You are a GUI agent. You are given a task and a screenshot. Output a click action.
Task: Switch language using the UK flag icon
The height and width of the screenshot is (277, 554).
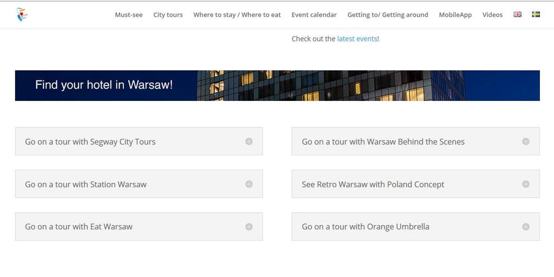(517, 15)
